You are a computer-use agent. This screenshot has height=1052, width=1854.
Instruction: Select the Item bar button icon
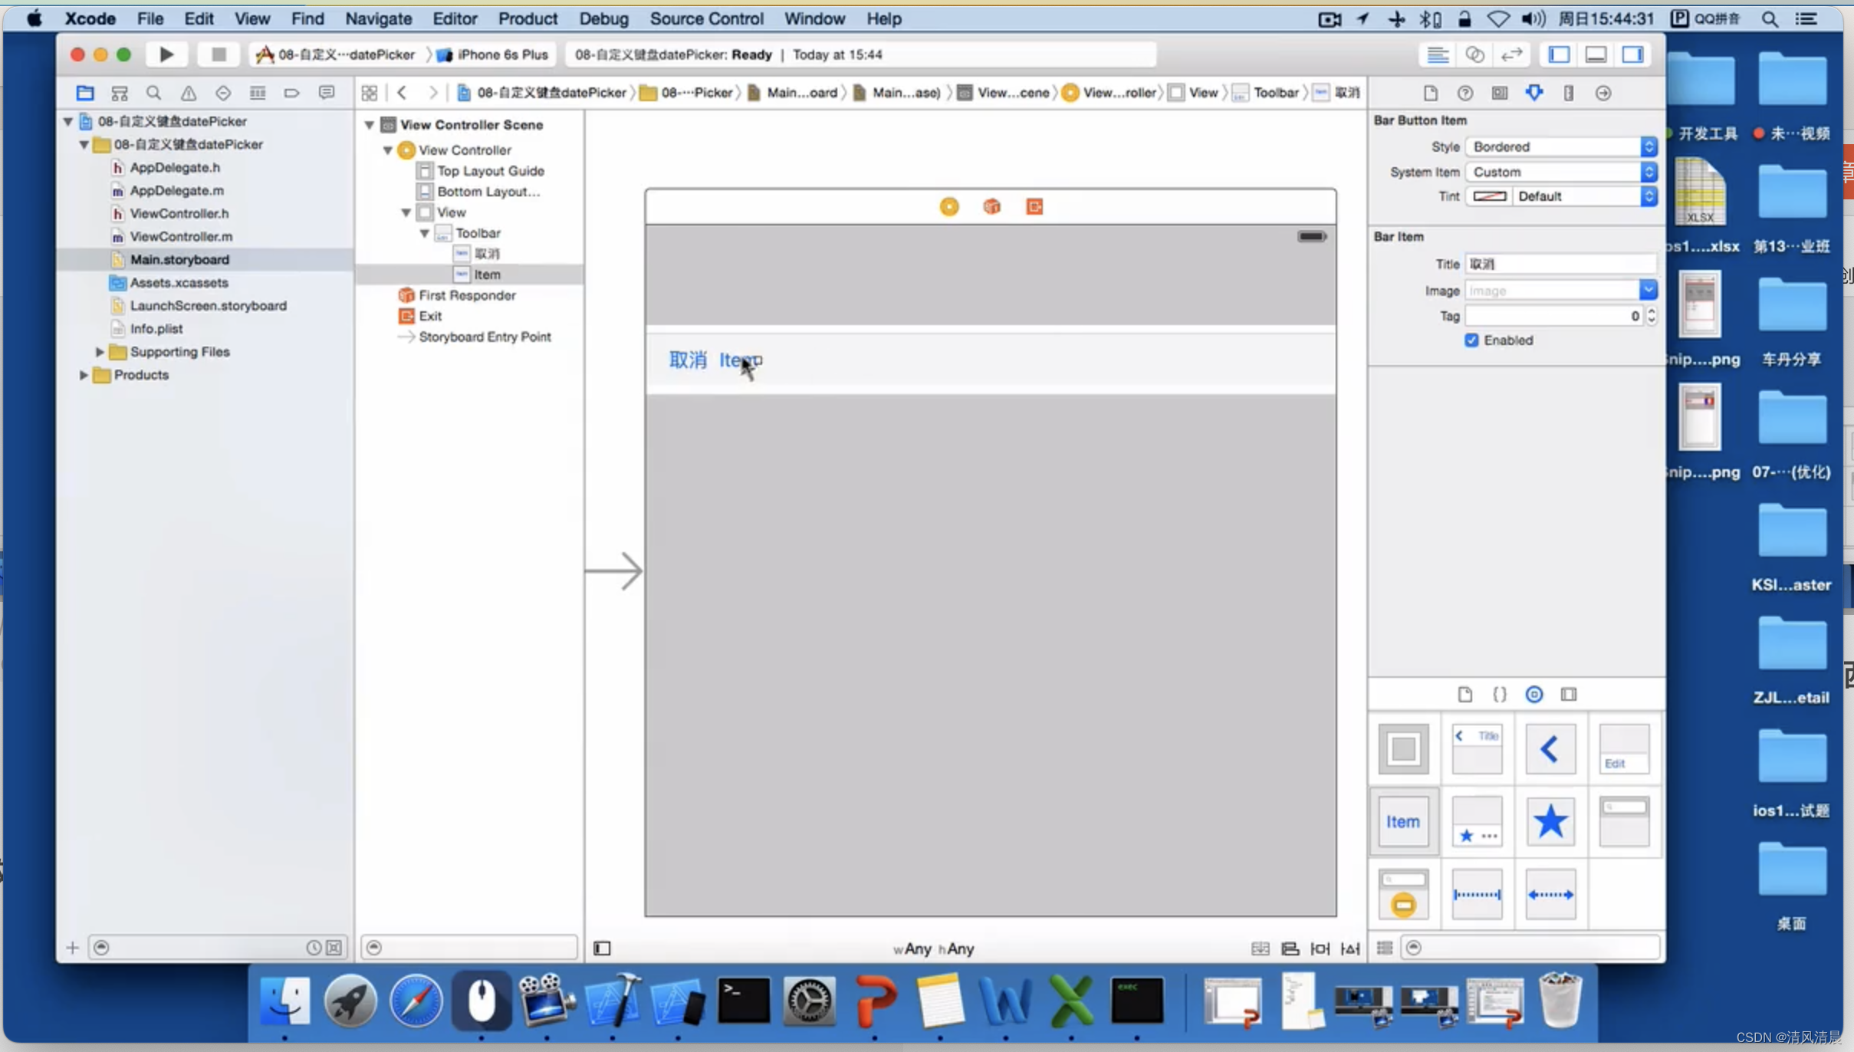[x=1402, y=820]
